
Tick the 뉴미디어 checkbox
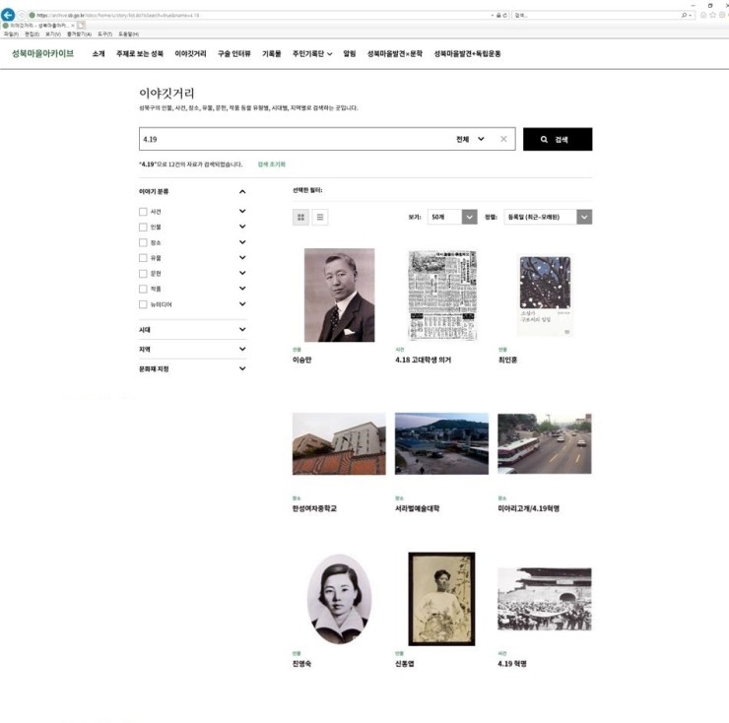coord(143,304)
